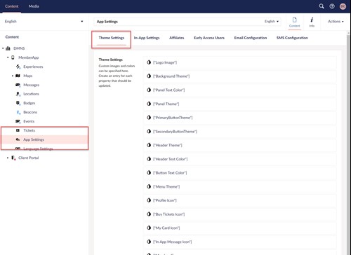Open the Profile Icon entry

240,200
